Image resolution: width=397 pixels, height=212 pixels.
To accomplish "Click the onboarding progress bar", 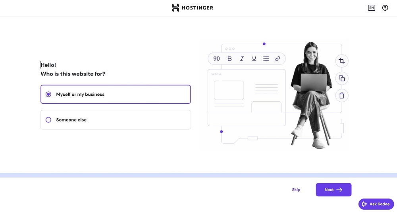I will point(198,175).
